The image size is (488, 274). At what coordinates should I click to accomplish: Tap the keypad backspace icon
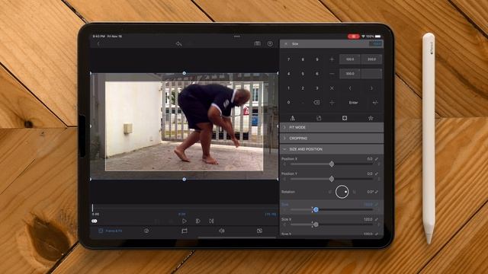click(x=316, y=102)
